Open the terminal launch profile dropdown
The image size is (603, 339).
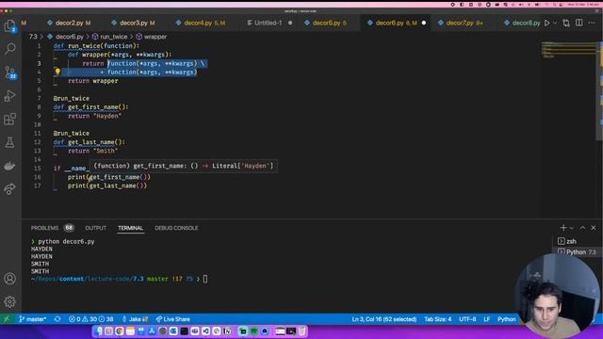[572, 228]
